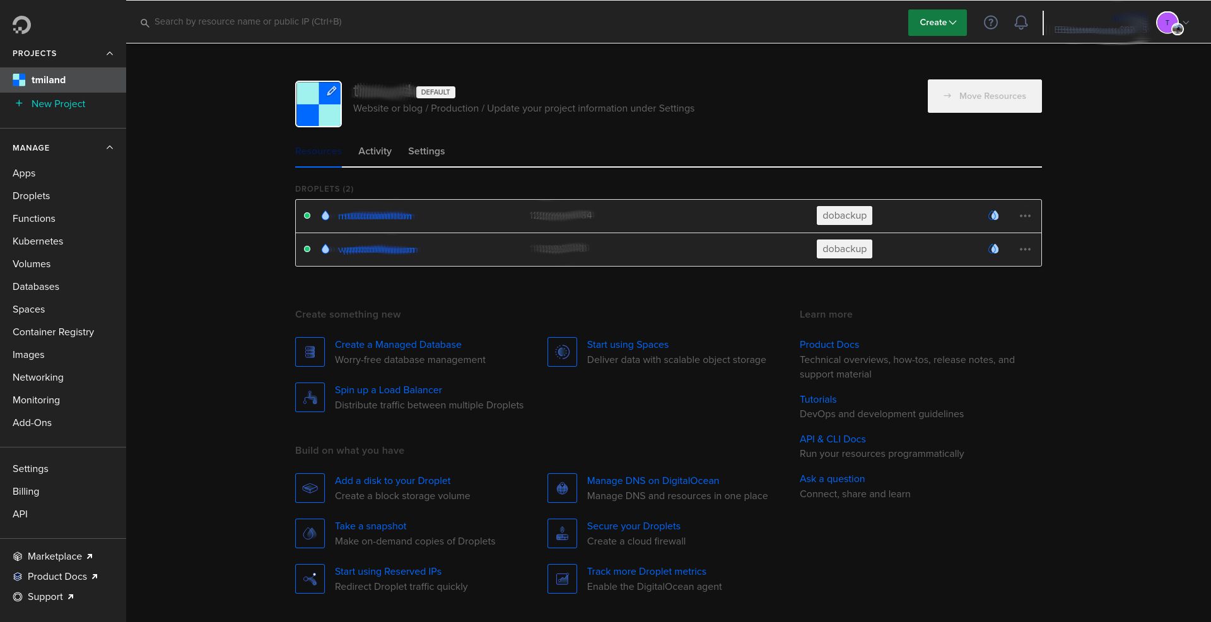Click the search magnifier icon

(144, 23)
